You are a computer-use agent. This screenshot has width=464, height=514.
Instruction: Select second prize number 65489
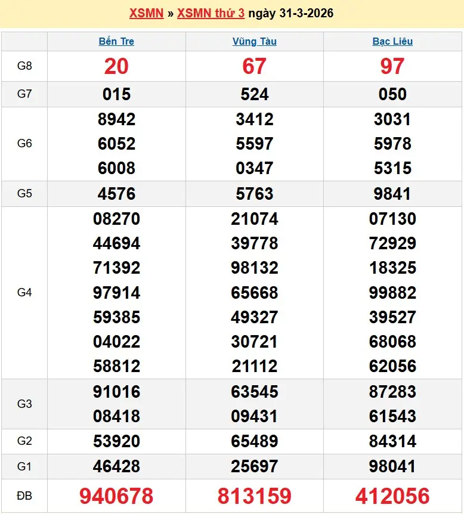(x=255, y=441)
